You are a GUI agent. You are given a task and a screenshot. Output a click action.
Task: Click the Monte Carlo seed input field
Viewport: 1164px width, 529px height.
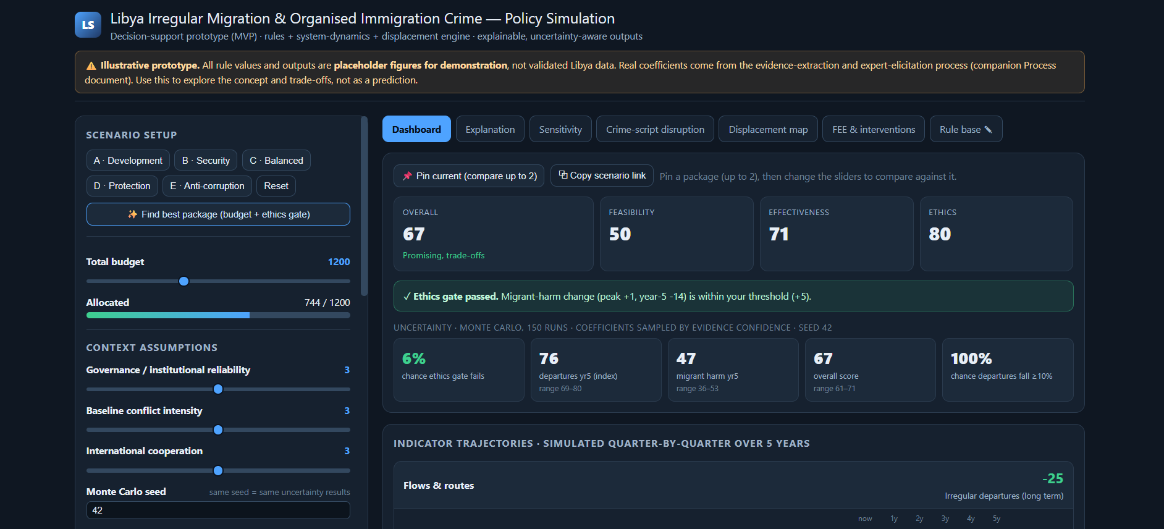(218, 510)
